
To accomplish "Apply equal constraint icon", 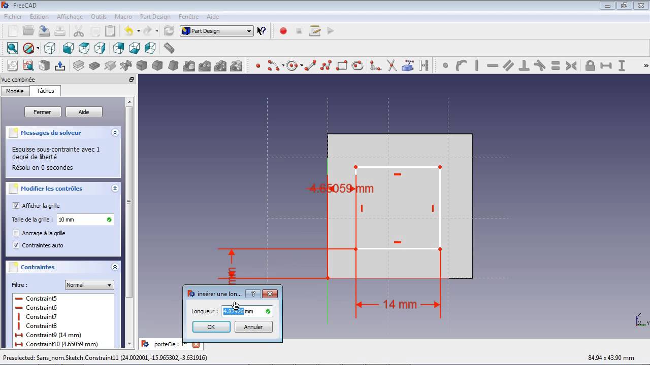I will [x=556, y=65].
